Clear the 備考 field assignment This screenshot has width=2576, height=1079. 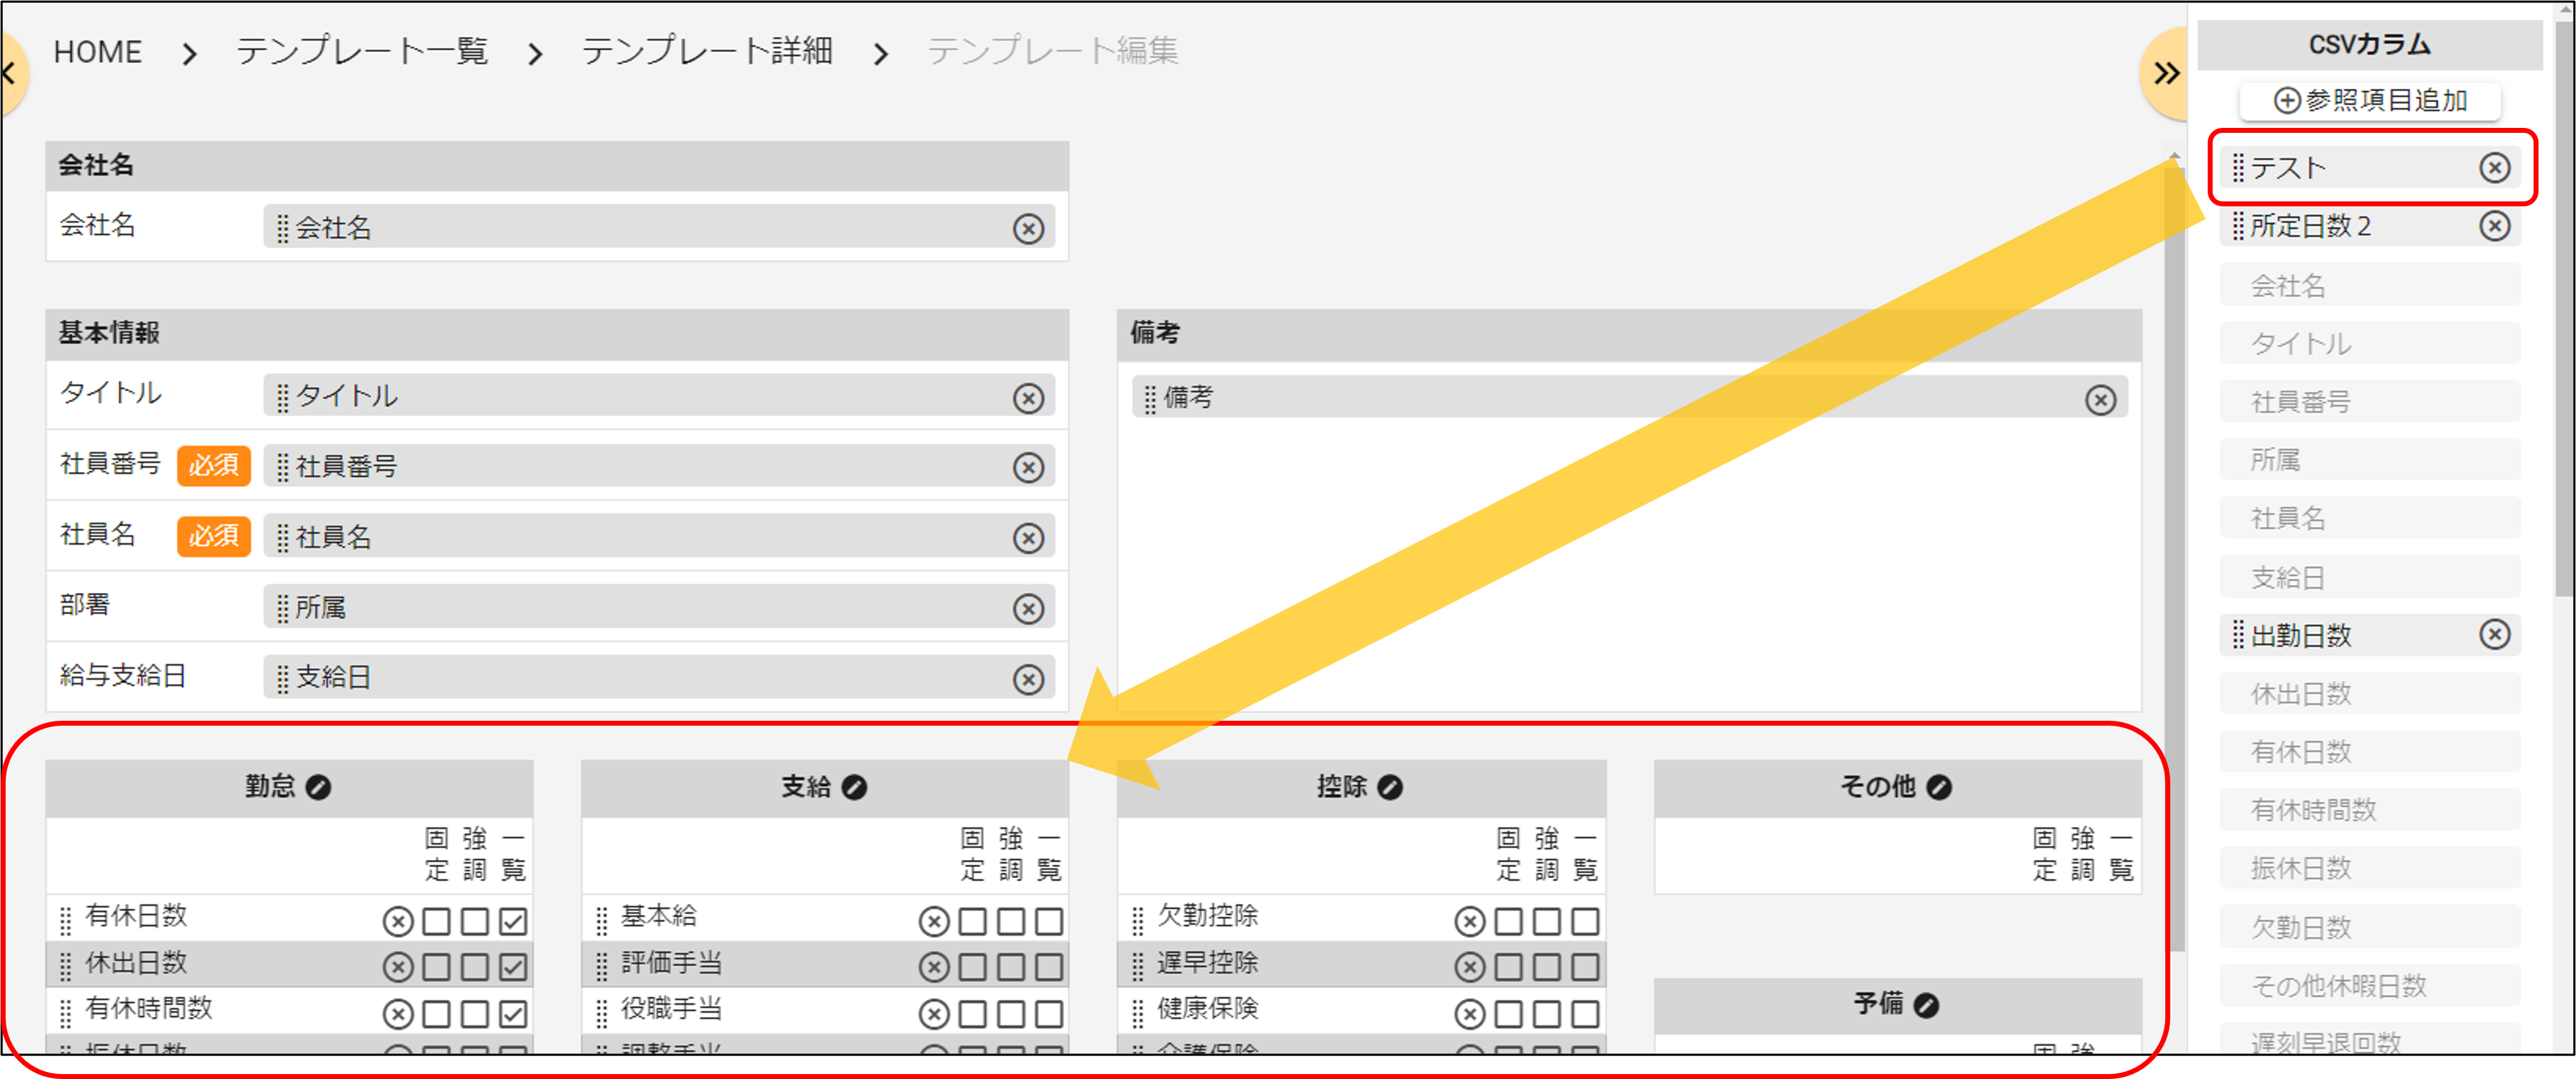(x=2100, y=398)
